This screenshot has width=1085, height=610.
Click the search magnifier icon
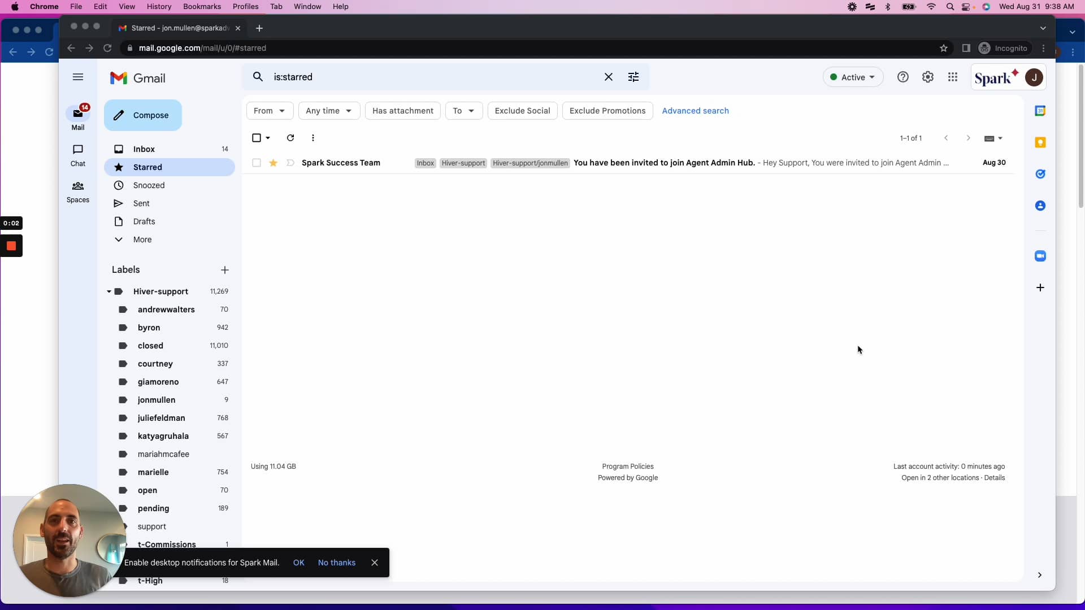(258, 77)
